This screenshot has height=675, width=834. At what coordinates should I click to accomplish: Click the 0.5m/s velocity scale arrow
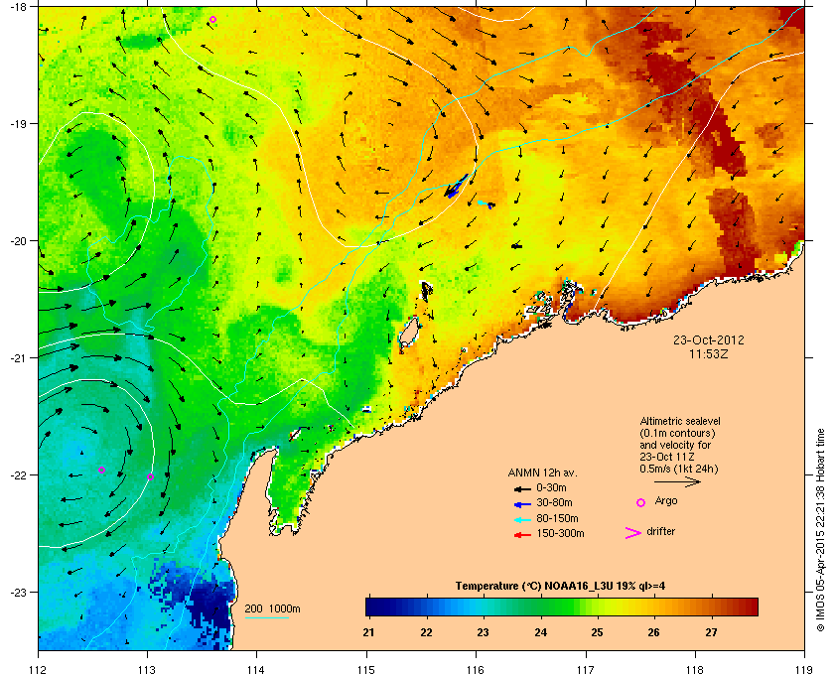pyautogui.click(x=677, y=481)
